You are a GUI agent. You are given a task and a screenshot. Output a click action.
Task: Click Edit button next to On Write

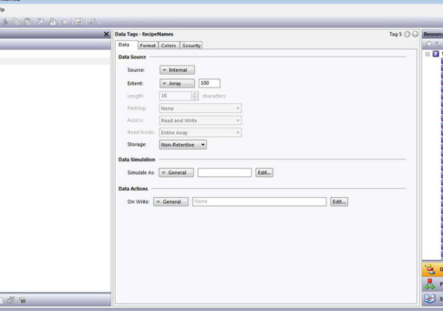pyautogui.click(x=339, y=202)
